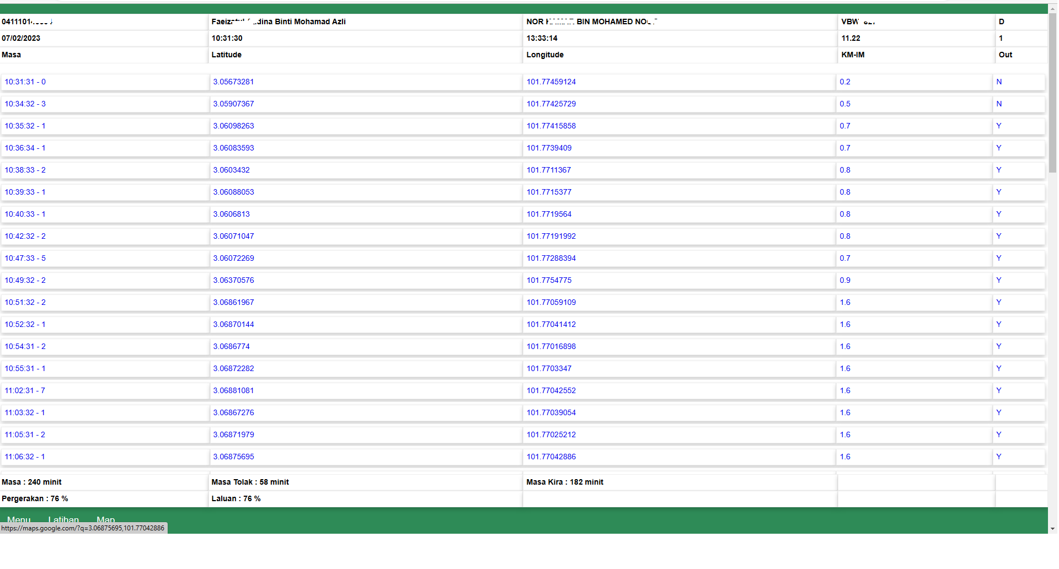Select the 10:47:33 - 5 time entry
Viewport: 1059px width, 569px height.
click(x=25, y=259)
